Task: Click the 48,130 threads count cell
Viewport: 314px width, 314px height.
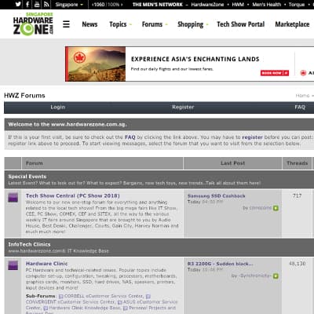Action: [x=298, y=264]
